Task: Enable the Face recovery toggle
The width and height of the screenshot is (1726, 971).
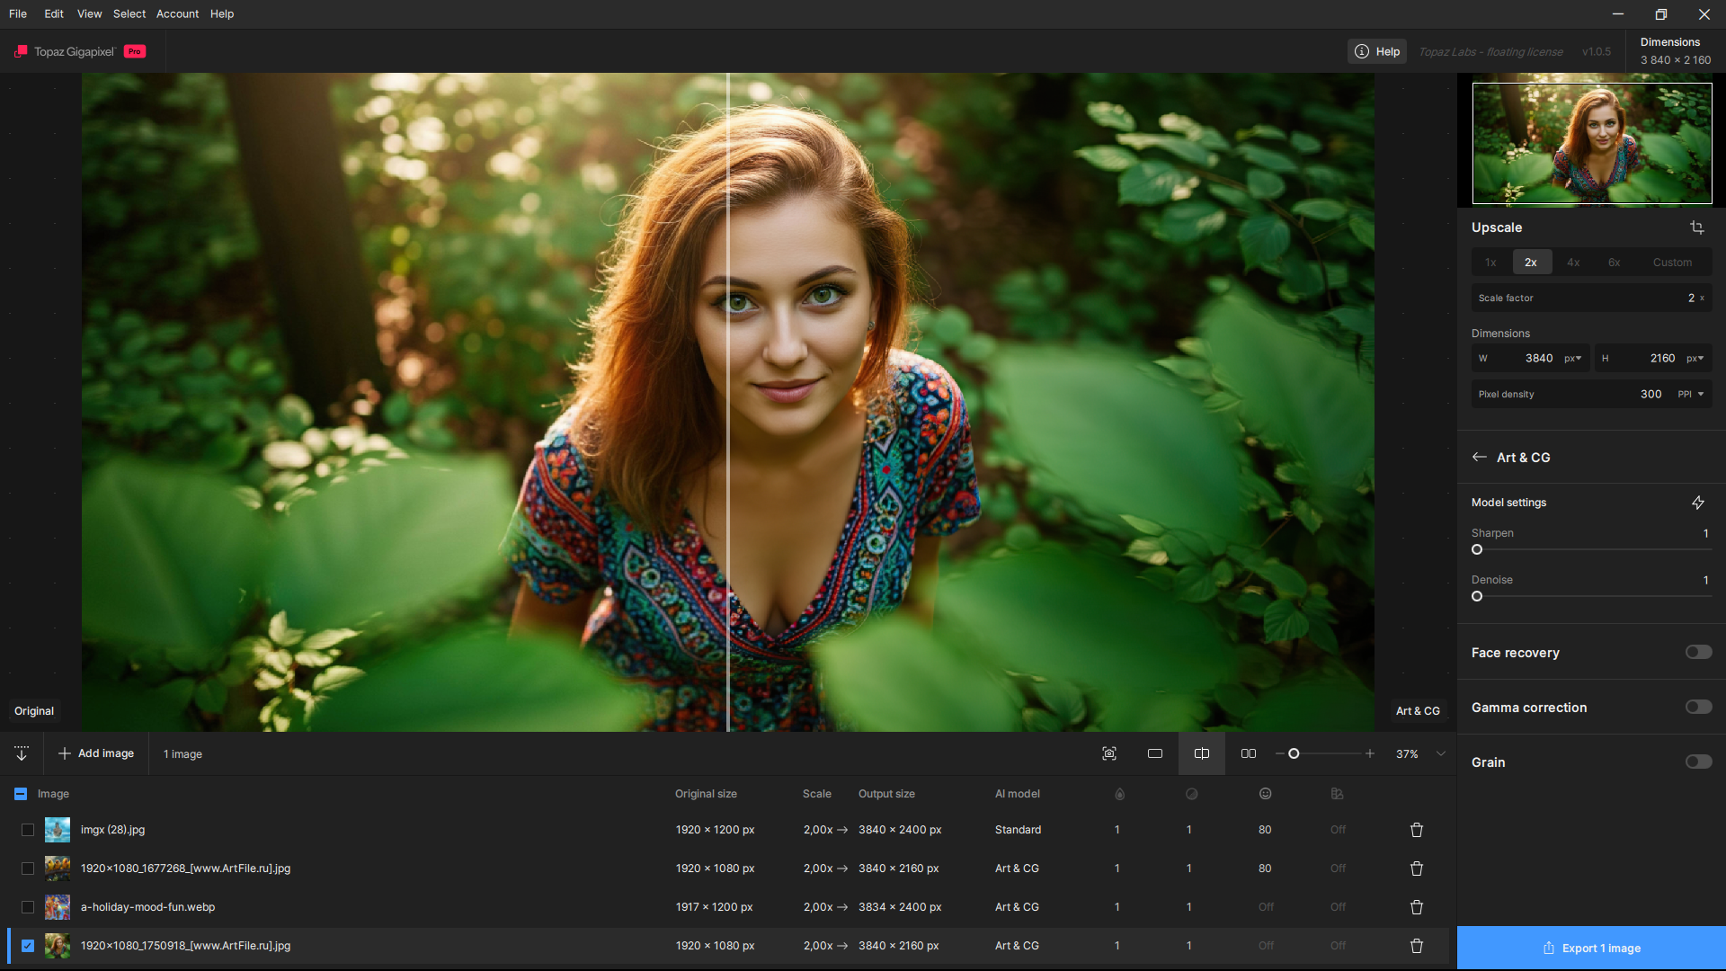Action: tap(1698, 652)
